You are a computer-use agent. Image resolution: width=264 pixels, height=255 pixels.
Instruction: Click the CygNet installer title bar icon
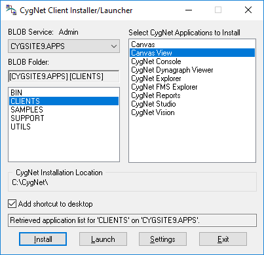pos(11,10)
